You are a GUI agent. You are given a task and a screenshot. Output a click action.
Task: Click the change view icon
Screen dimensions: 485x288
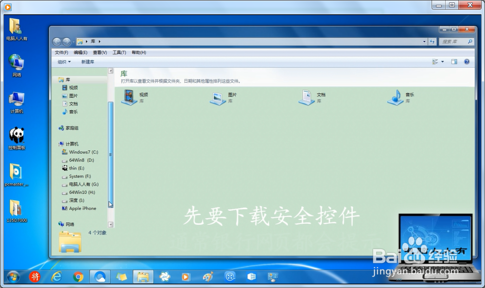pos(435,62)
